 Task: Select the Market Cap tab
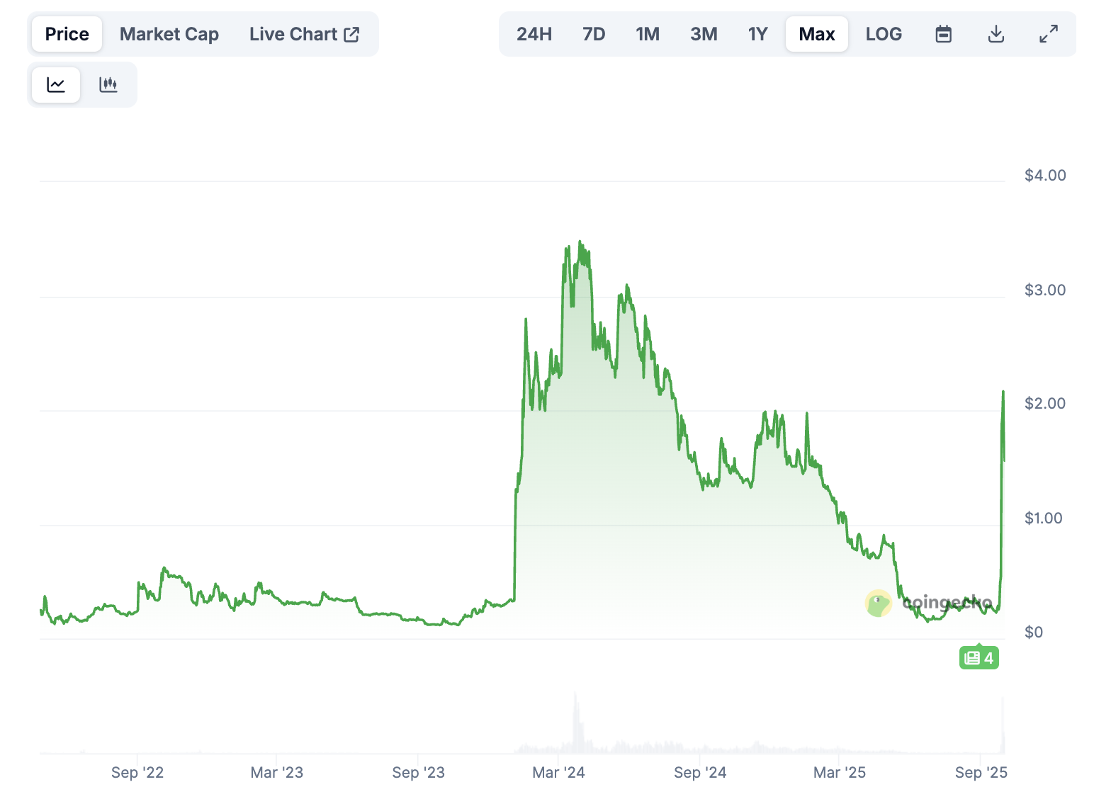click(169, 34)
